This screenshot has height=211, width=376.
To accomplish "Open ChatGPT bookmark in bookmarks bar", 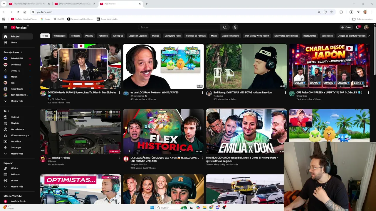I will (59, 19).
